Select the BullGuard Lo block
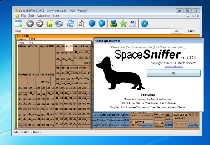210x145 pixels. (180, 115)
